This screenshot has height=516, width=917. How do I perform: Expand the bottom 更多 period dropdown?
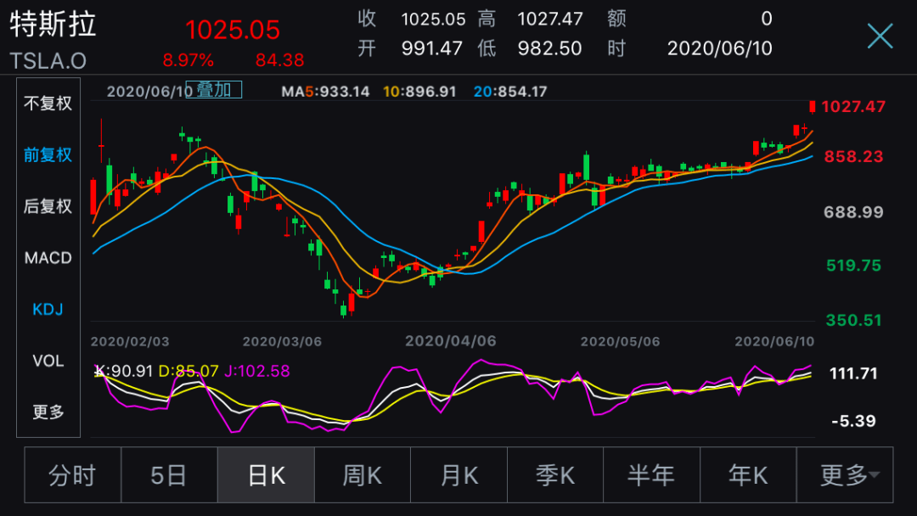click(x=846, y=475)
